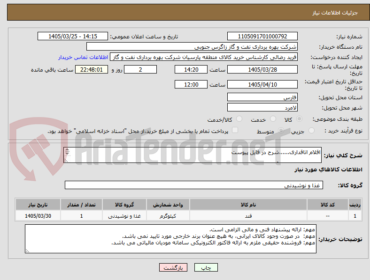The width and height of the screenshot is (370, 280).
Task: Click the واحد شمارش column header
Action: 168,205
